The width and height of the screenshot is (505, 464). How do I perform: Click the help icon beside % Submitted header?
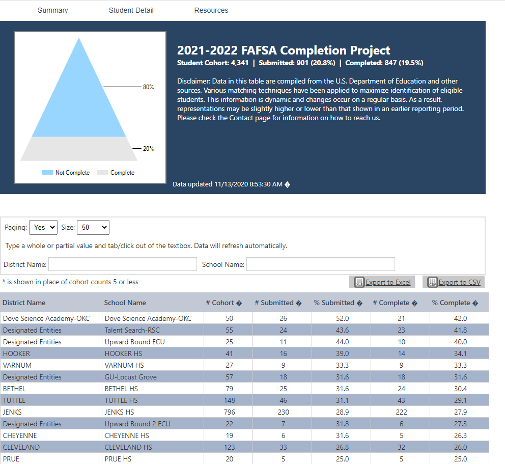point(359,303)
